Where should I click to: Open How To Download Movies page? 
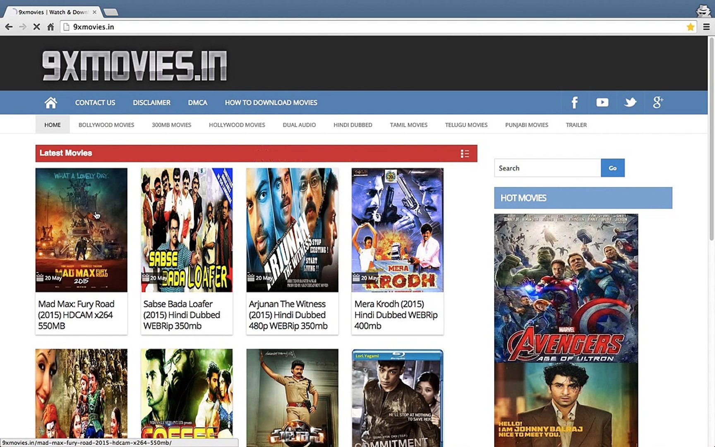pos(271,103)
